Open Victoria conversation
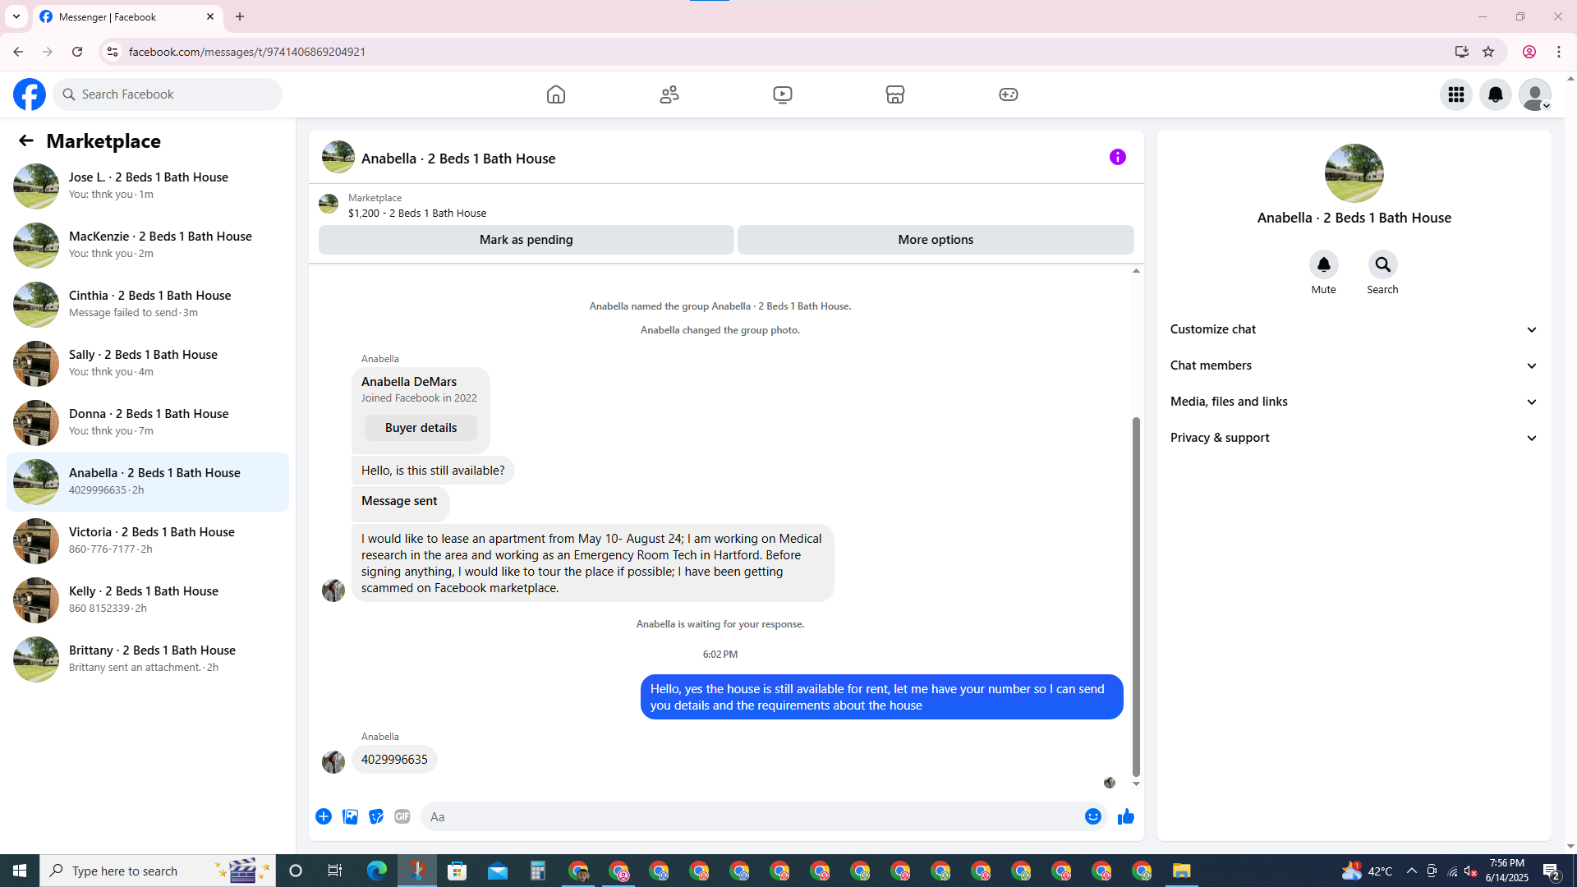Viewport: 1577px width, 887px height. pyautogui.click(x=148, y=540)
